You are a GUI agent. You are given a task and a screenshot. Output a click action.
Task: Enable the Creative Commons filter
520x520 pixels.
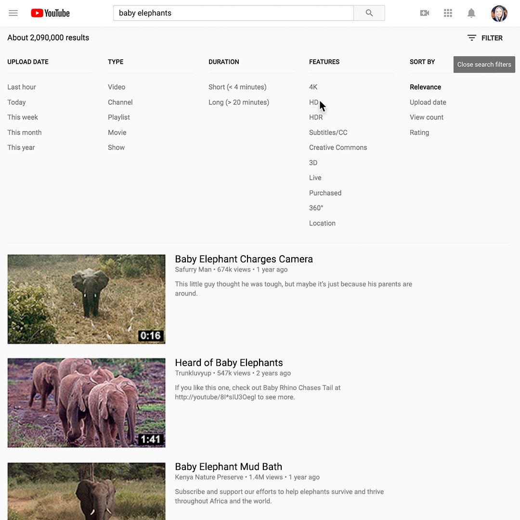(338, 147)
